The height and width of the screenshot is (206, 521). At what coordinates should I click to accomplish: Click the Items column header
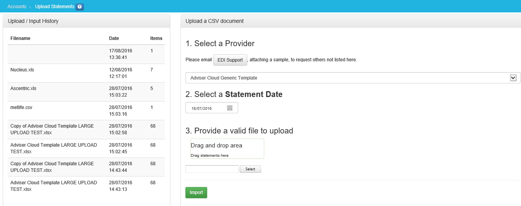click(x=156, y=38)
